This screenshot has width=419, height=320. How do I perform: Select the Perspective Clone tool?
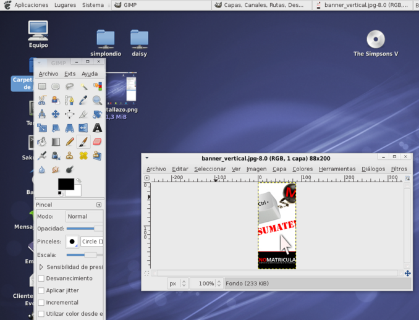click(97, 156)
